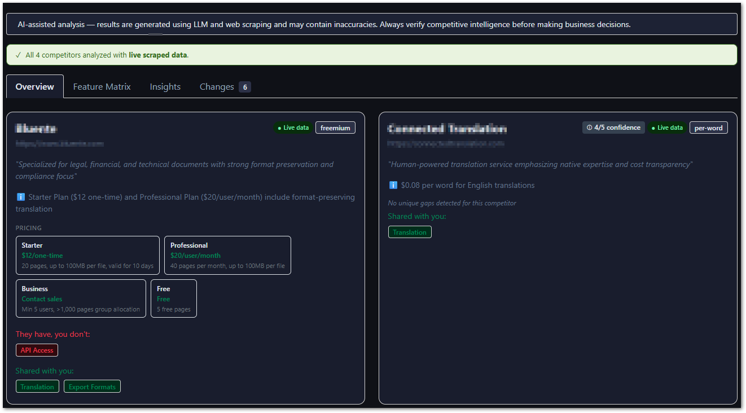Select the Professional $20/user/month plan card
746x413 pixels.
[x=227, y=255]
